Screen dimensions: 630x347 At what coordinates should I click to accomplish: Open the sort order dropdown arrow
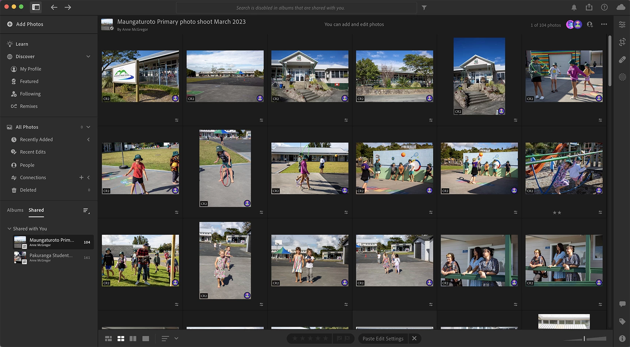click(176, 339)
